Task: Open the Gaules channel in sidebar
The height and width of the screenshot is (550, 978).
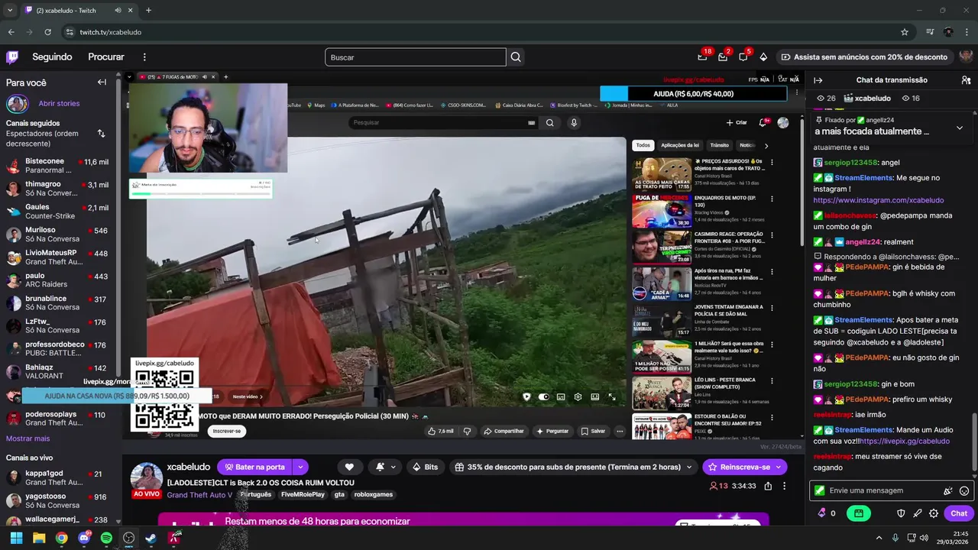Action: [57, 212]
